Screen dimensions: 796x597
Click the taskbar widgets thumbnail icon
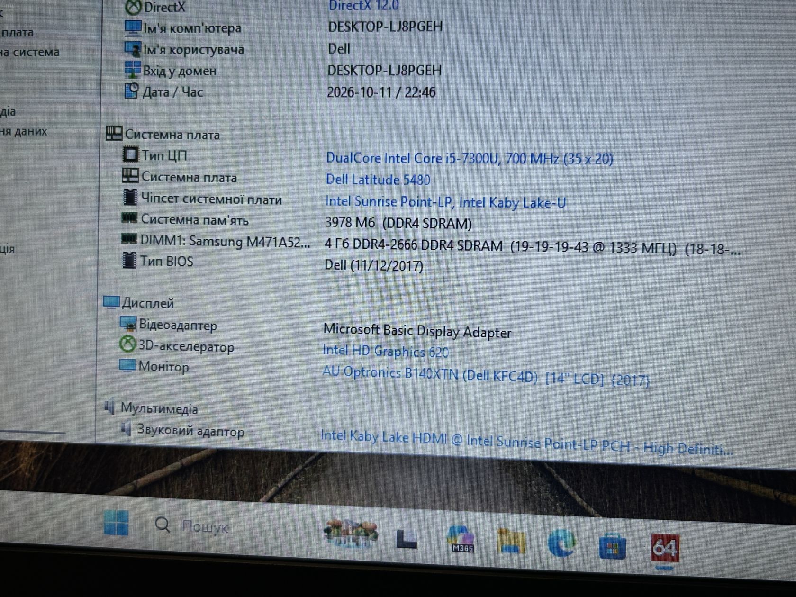tap(351, 534)
